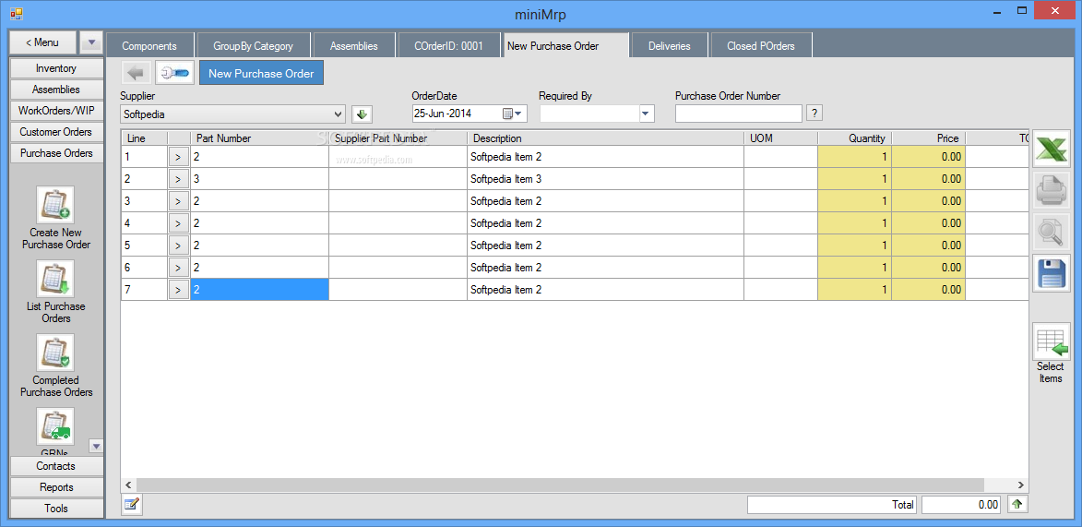Expand line 5 row selector button

point(178,246)
